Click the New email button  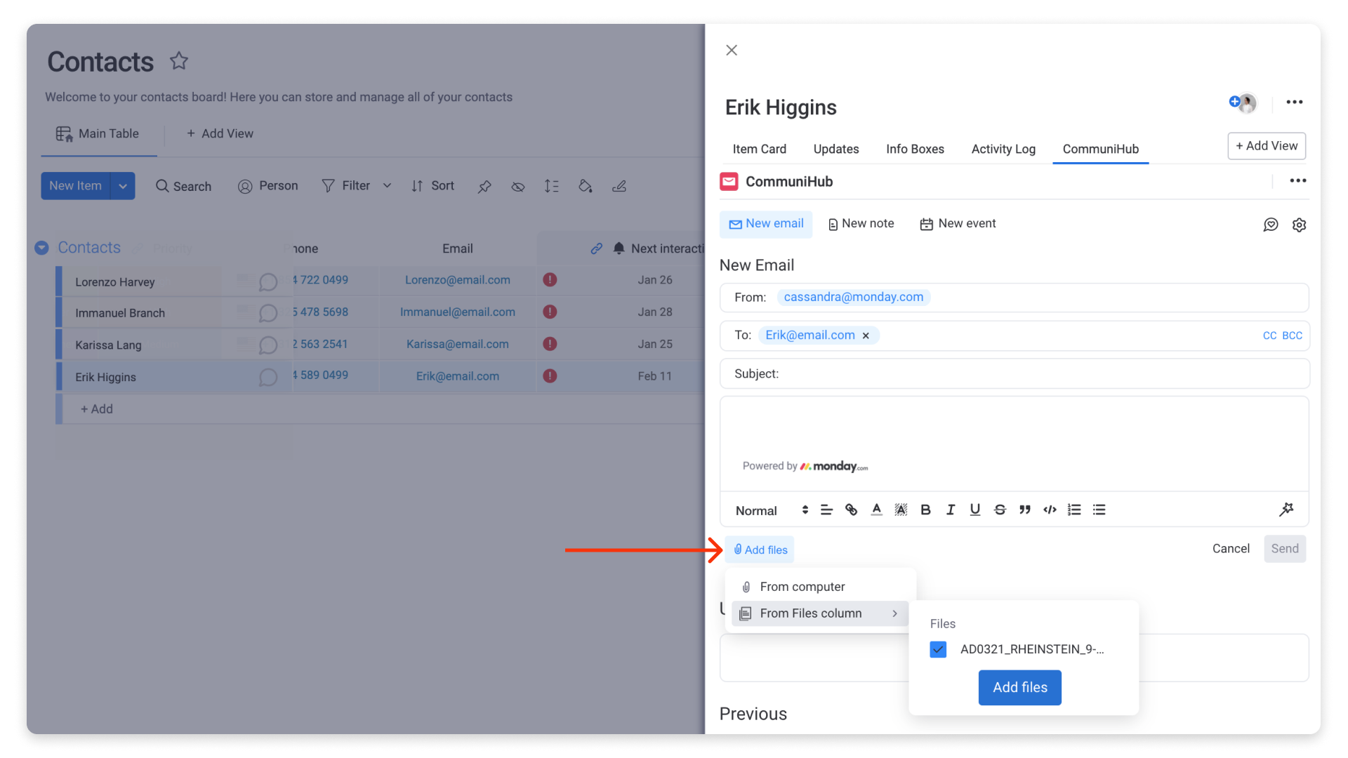766,224
